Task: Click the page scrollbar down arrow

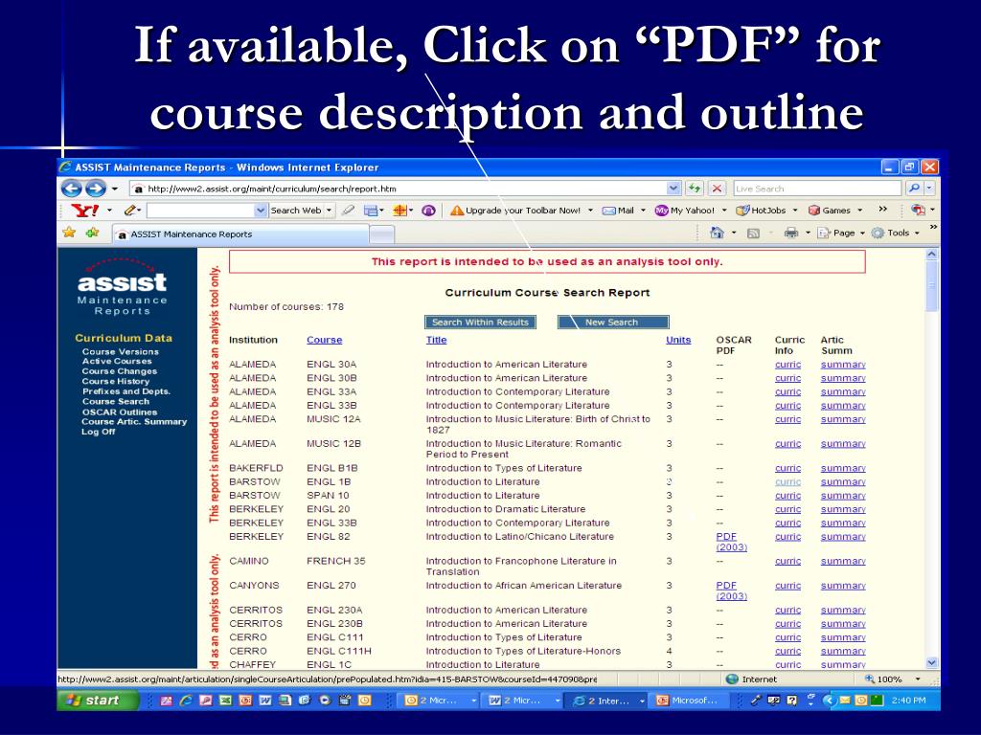Action: (931, 662)
